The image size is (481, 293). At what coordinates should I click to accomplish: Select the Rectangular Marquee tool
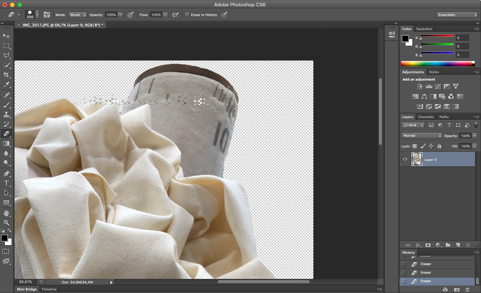pos(6,46)
